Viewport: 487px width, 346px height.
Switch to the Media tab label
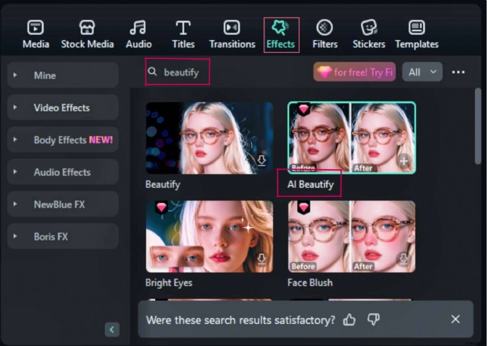pyautogui.click(x=36, y=44)
